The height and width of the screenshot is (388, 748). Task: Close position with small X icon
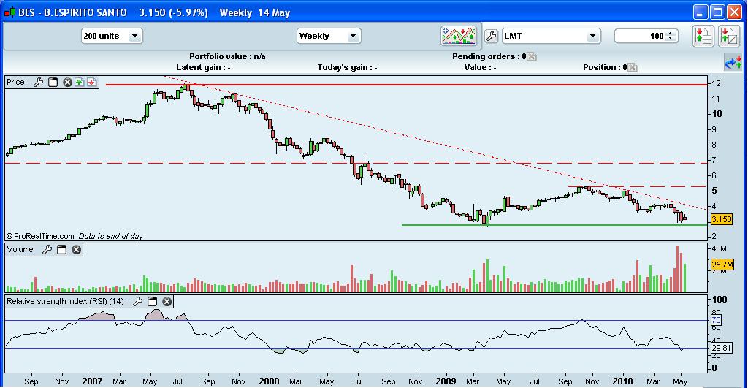click(632, 68)
